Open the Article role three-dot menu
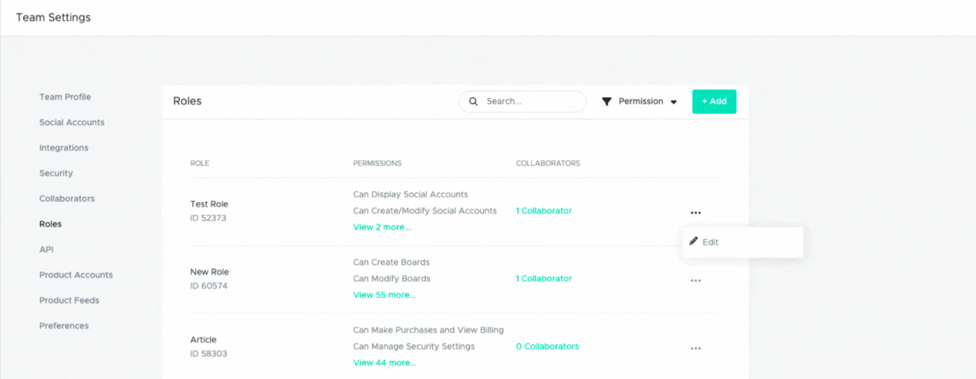The image size is (976, 379). pyautogui.click(x=695, y=348)
